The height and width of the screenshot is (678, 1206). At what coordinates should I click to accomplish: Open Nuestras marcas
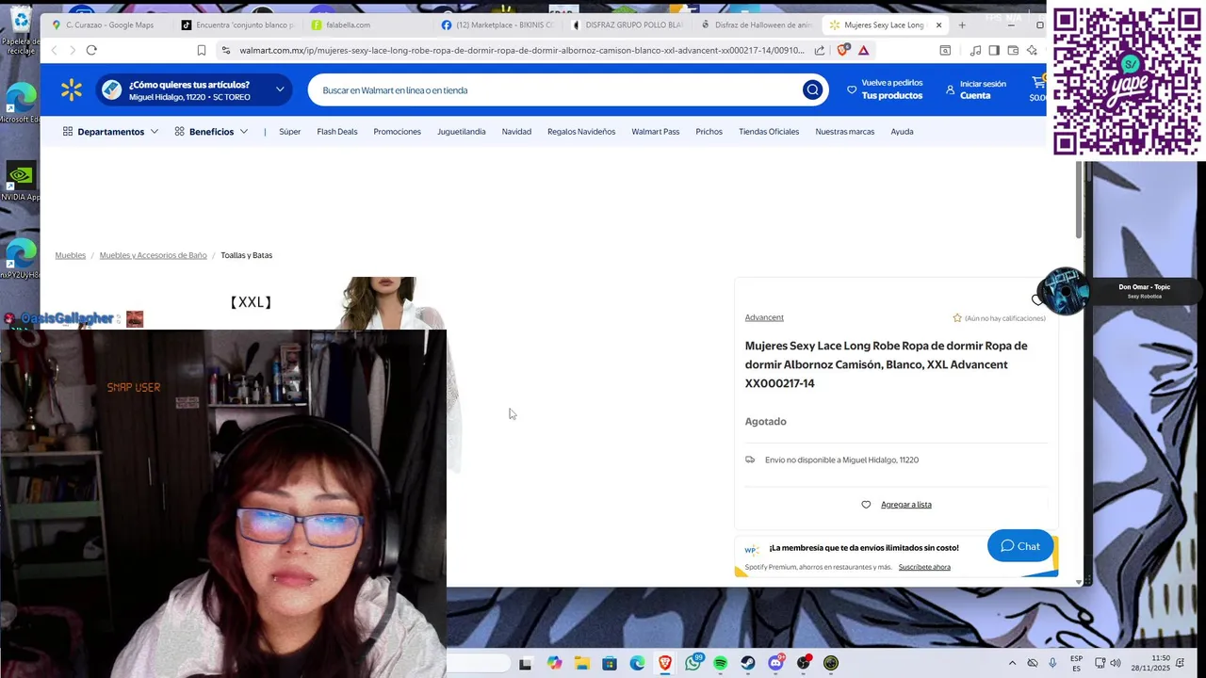(x=845, y=132)
